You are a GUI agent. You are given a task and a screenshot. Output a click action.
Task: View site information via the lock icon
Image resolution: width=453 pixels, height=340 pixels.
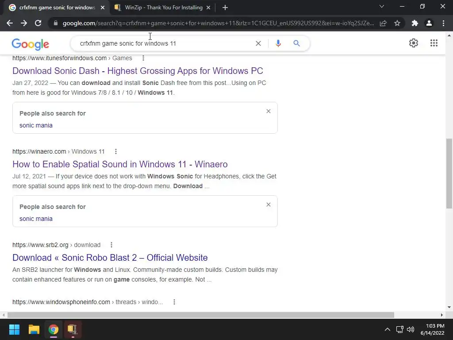(56, 23)
